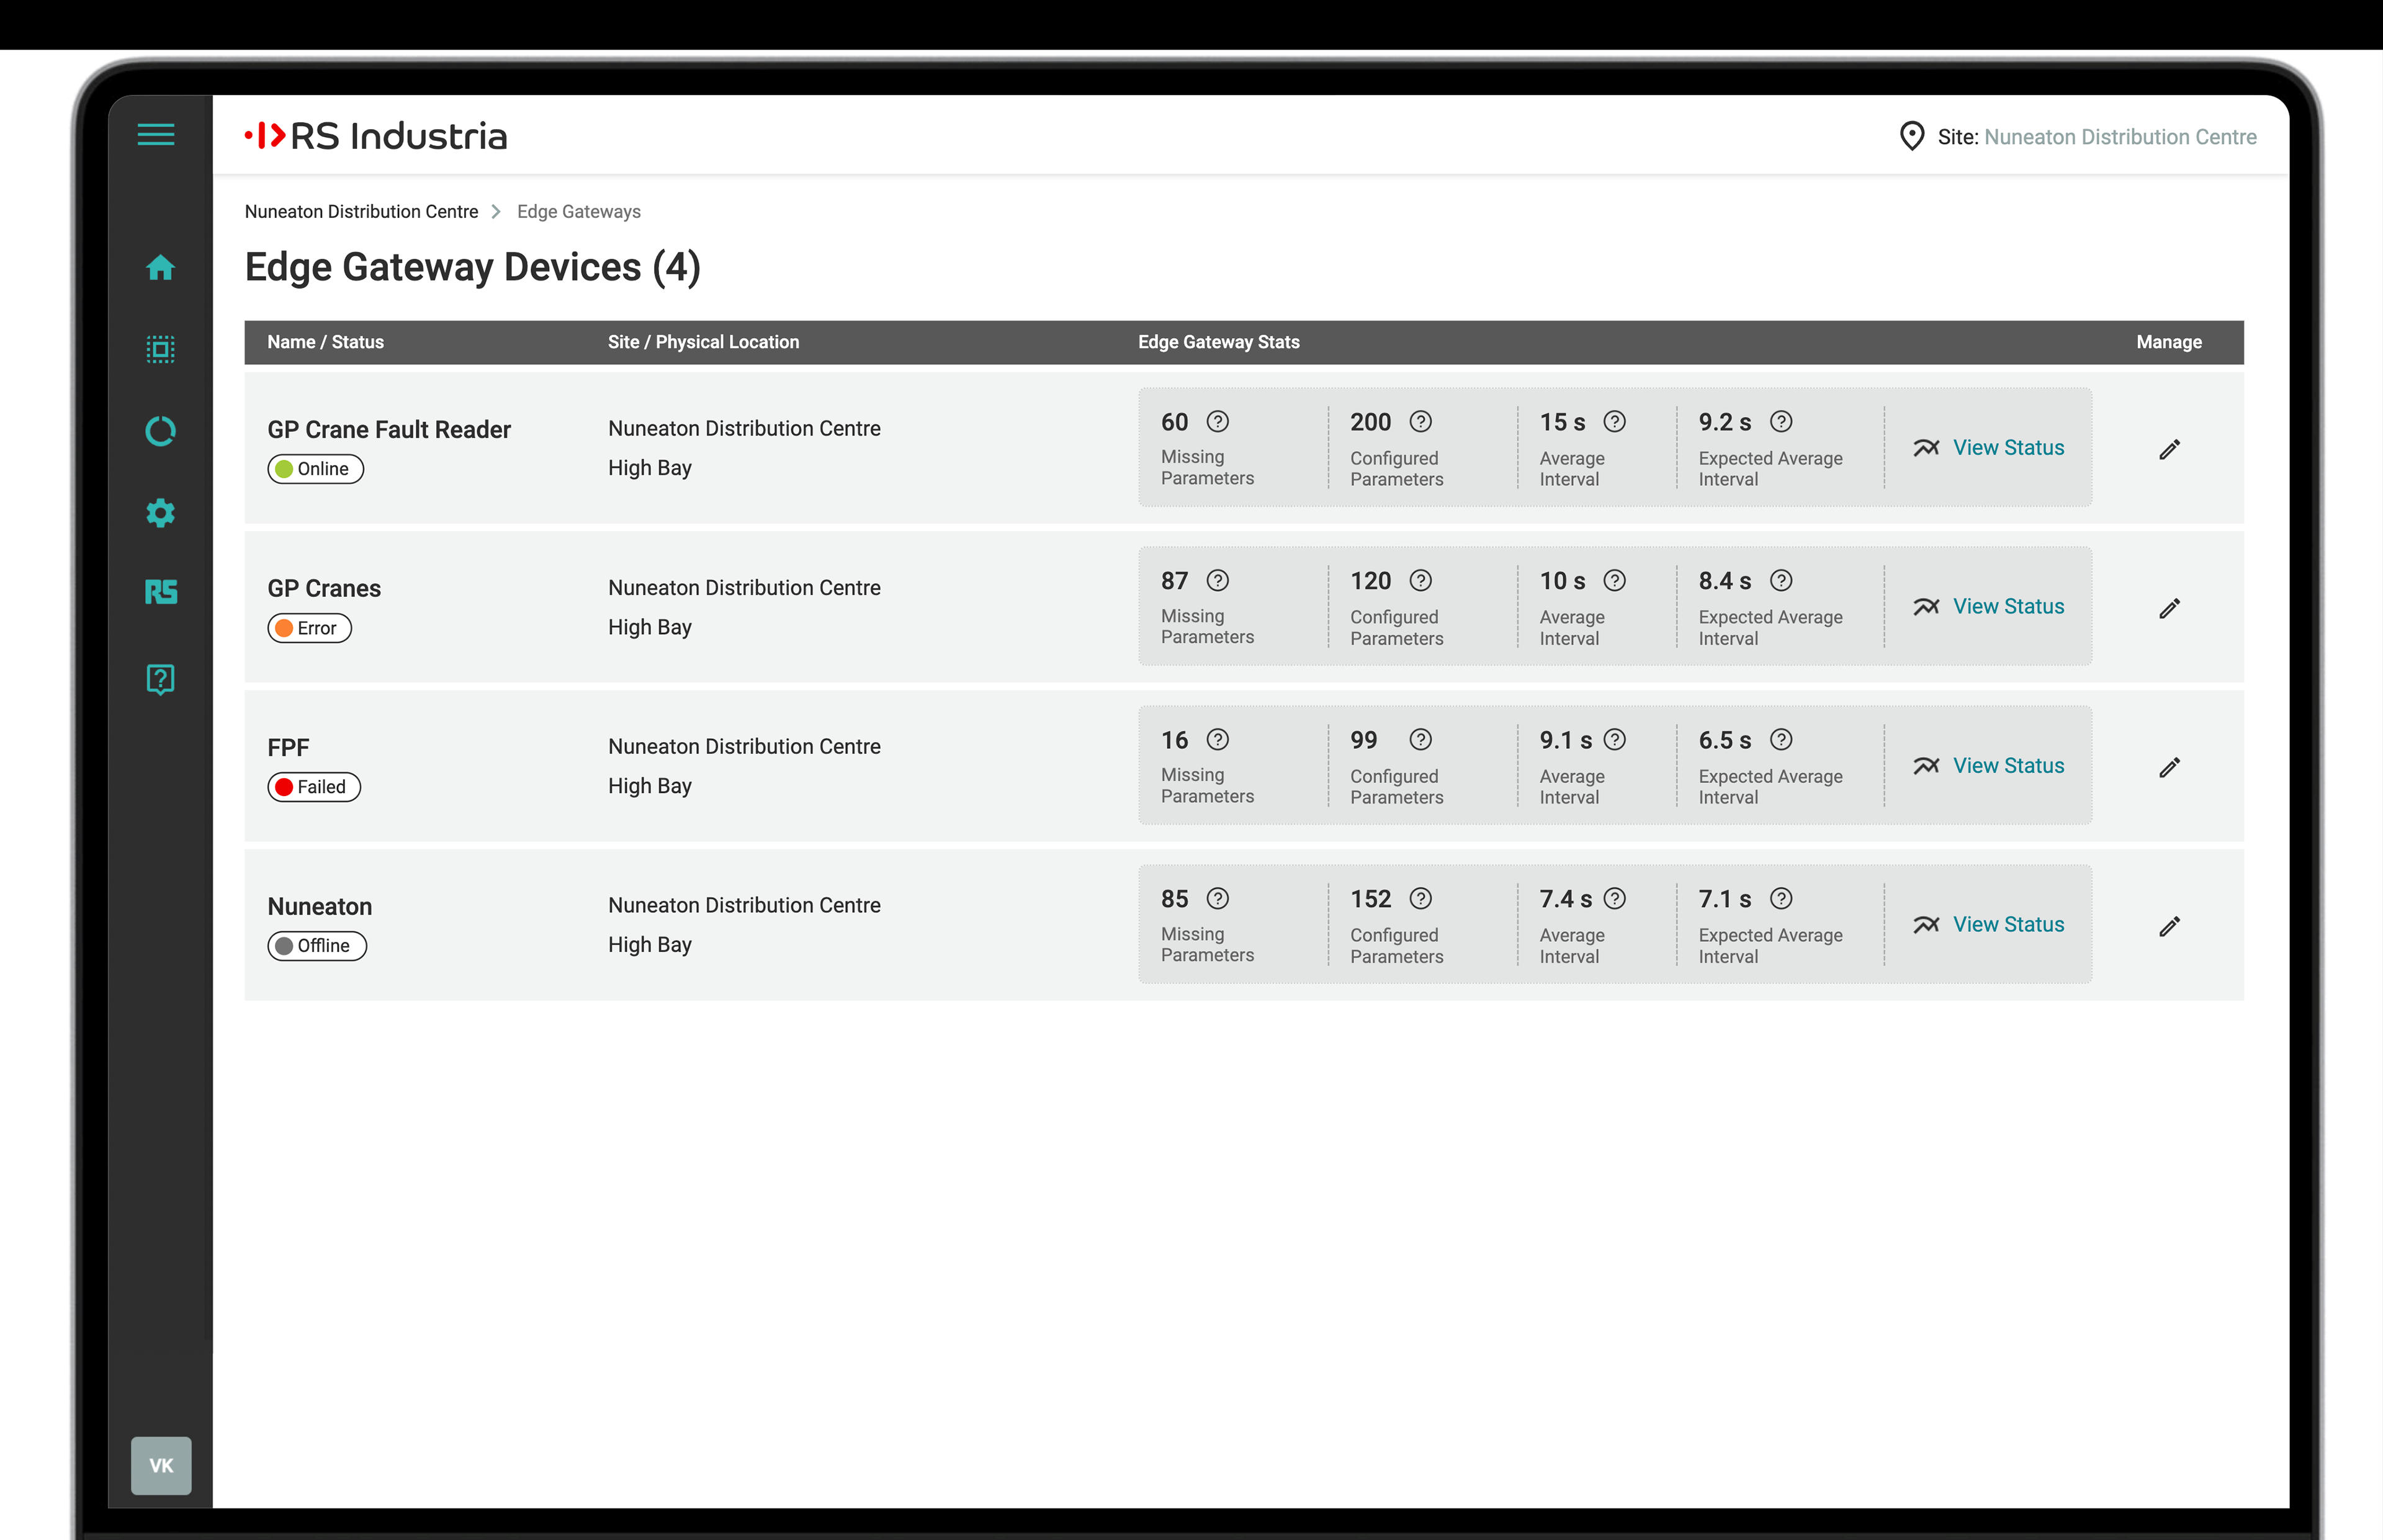Open the hamburger menu in sidebar

[156, 134]
